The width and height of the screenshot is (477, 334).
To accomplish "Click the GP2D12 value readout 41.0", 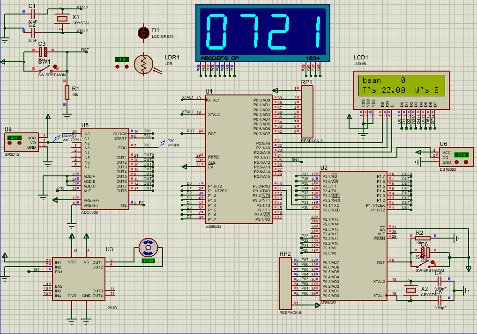I will pyautogui.click(x=15, y=138).
